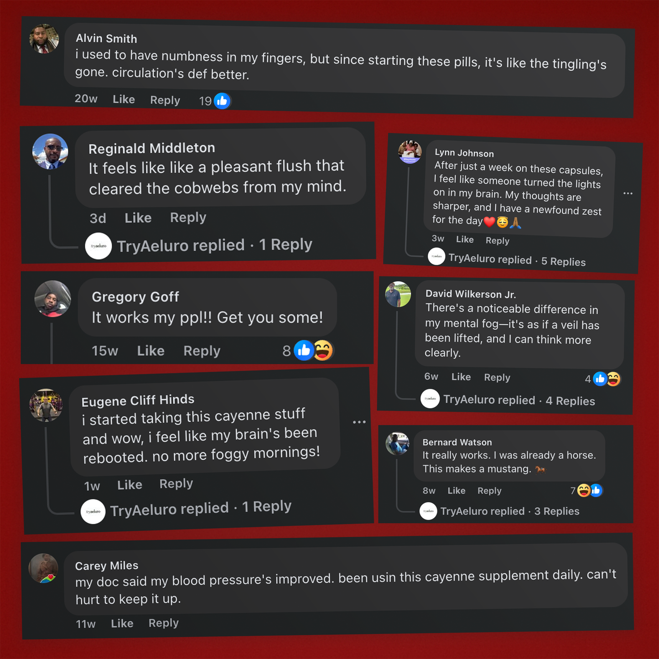Click the thumbs-up reaction on Bernard Watson's comment
Image resolution: width=659 pixels, height=659 pixels.
597,490
